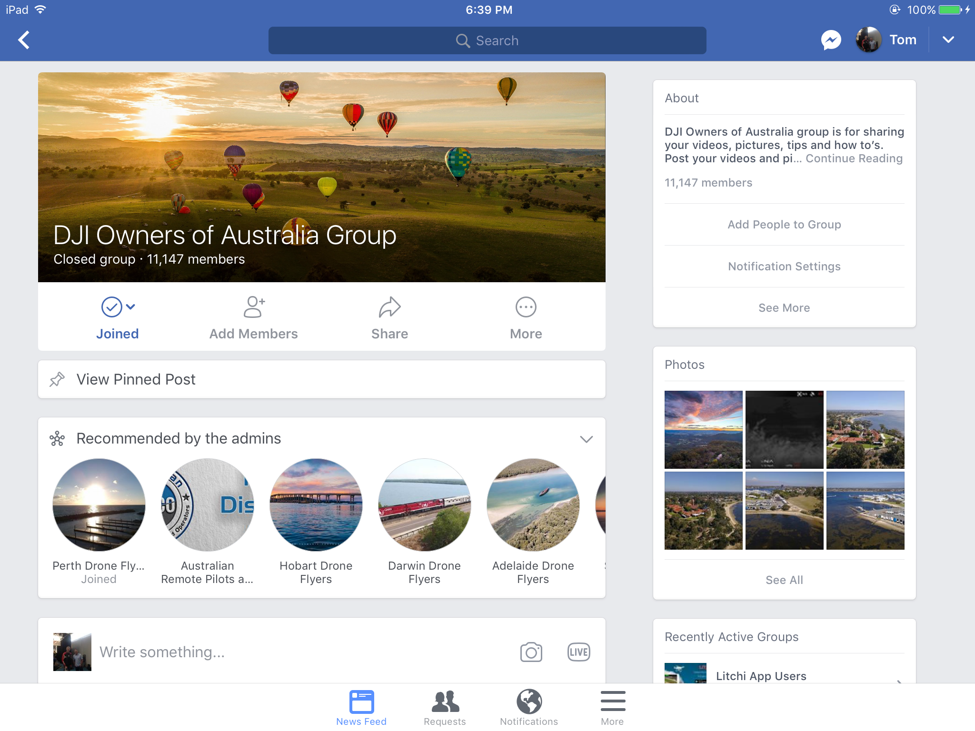Open Darwin Drone Flyers group
Screen dimensions: 975x731
[x=424, y=505]
